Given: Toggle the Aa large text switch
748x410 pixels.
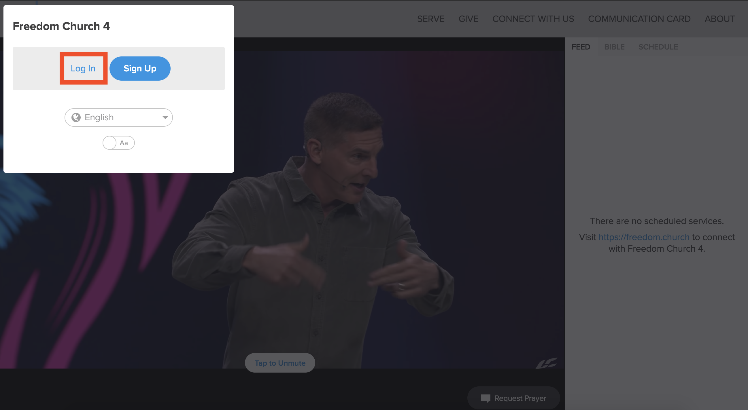Looking at the screenshot, I should tap(118, 143).
